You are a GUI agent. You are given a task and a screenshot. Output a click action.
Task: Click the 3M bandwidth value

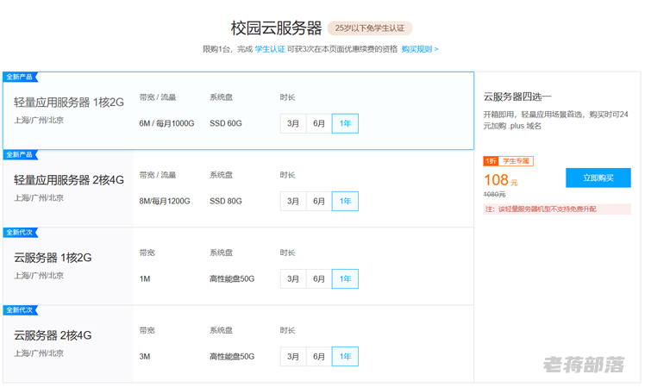pyautogui.click(x=145, y=357)
